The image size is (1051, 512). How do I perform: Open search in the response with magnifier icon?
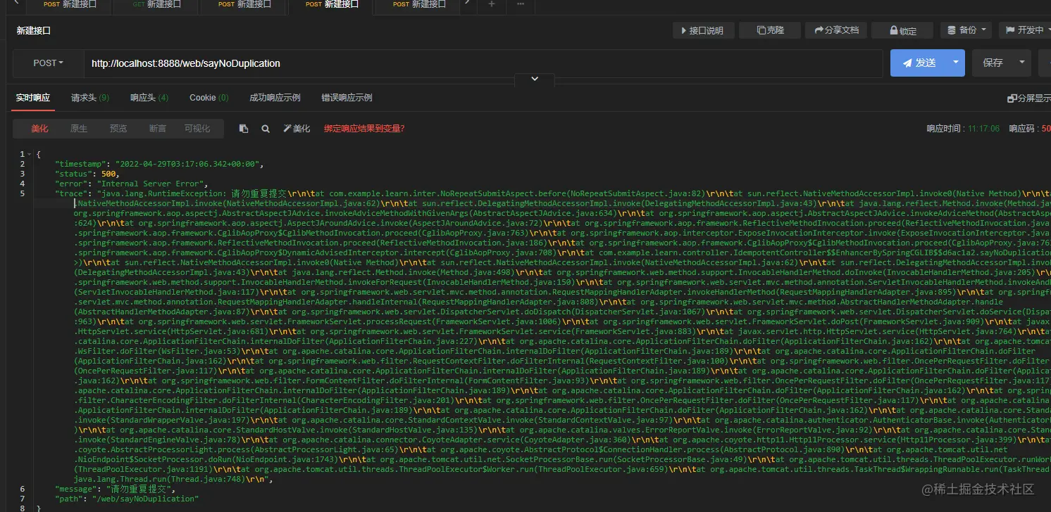click(x=266, y=129)
